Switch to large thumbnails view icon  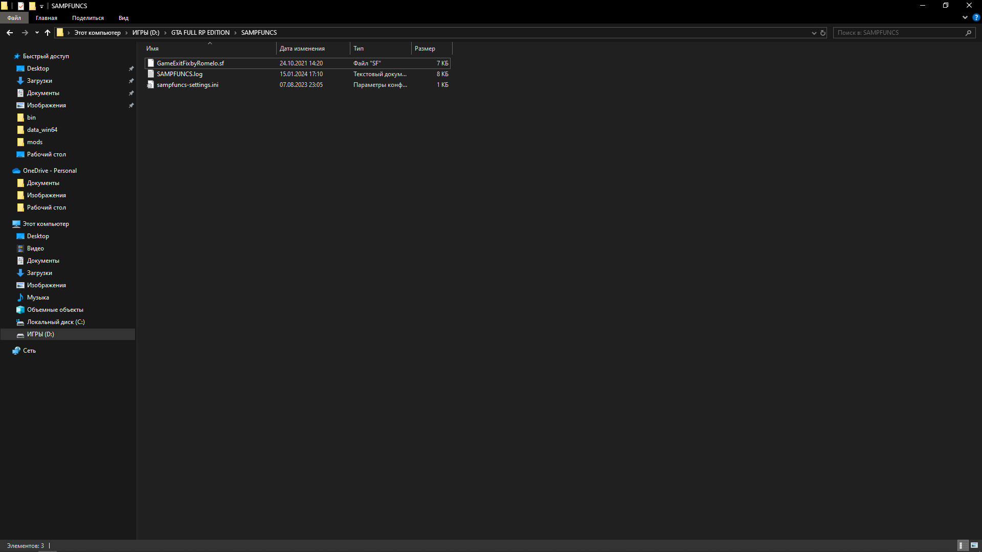[x=974, y=545]
